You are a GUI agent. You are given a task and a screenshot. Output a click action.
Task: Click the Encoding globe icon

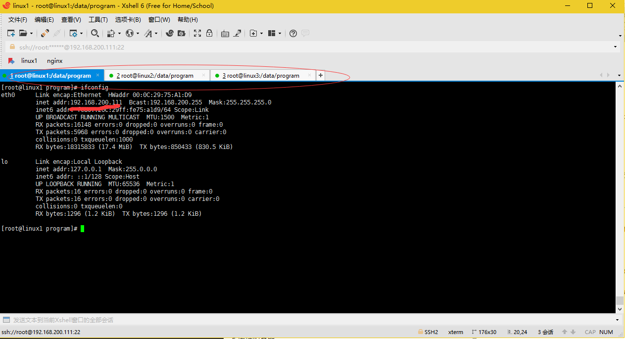point(130,33)
